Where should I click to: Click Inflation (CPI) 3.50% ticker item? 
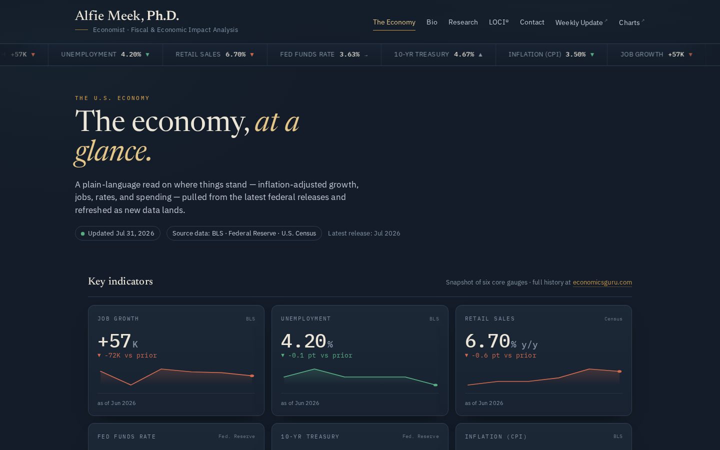pyautogui.click(x=551, y=54)
